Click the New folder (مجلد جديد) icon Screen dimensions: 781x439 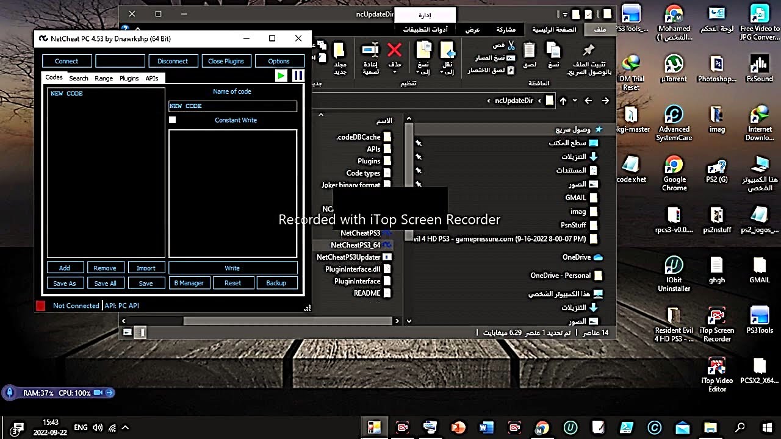pos(339,50)
